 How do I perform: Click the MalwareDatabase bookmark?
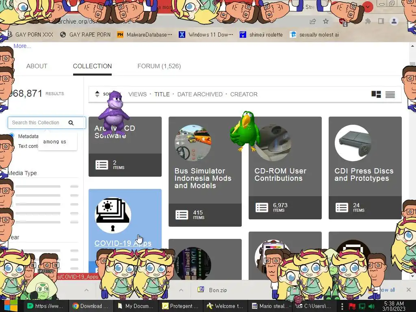coord(145,35)
